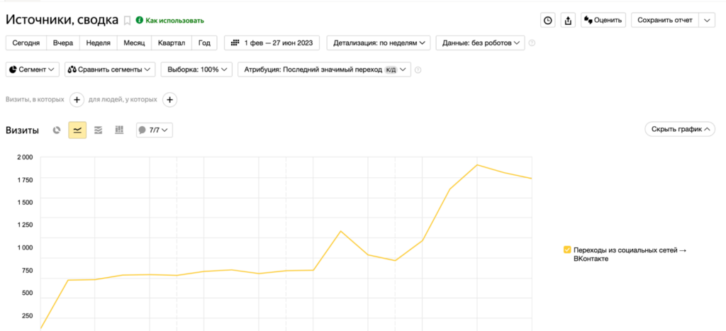726x331 pixels.
Task: Uncheck the ВКонтакте social network legend checkbox
Action: pyautogui.click(x=567, y=249)
